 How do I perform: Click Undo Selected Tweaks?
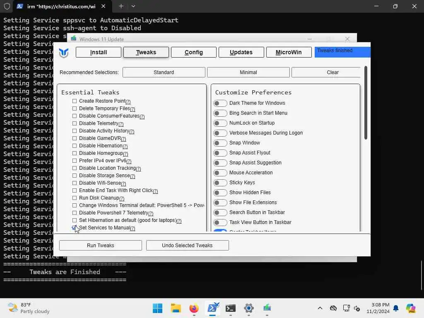pyautogui.click(x=188, y=246)
